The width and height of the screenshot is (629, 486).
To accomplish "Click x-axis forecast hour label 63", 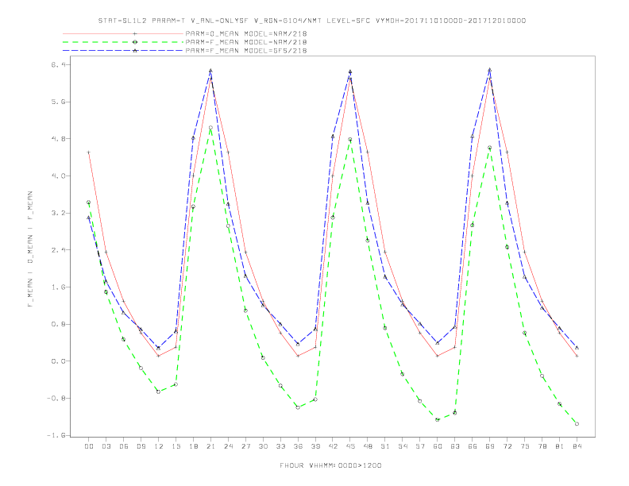I will [x=455, y=446].
